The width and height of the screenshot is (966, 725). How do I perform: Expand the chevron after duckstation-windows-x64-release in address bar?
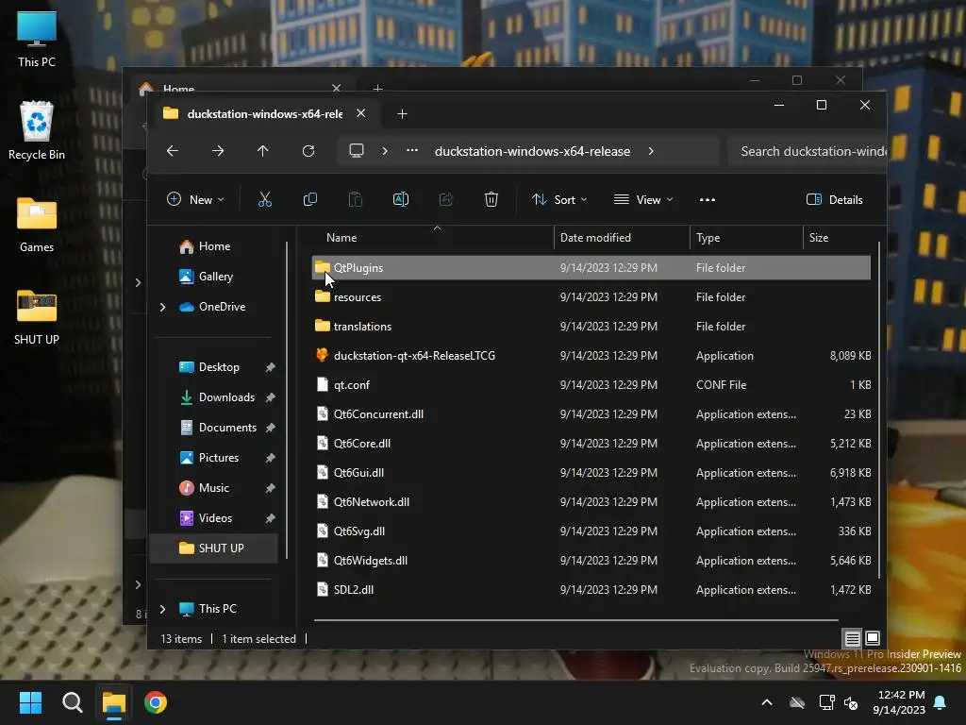click(651, 151)
